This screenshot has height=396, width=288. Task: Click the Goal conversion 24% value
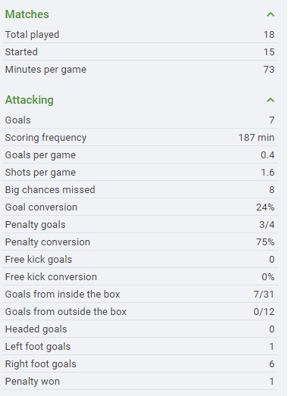[x=265, y=207]
